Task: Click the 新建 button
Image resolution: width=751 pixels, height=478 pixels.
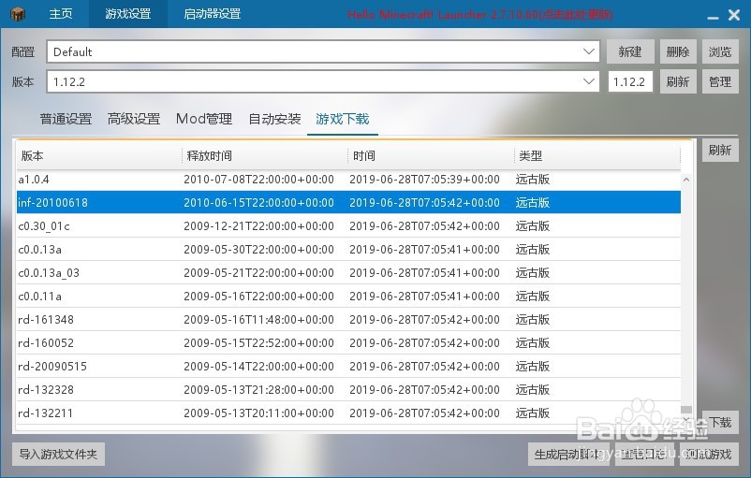Action: tap(630, 51)
